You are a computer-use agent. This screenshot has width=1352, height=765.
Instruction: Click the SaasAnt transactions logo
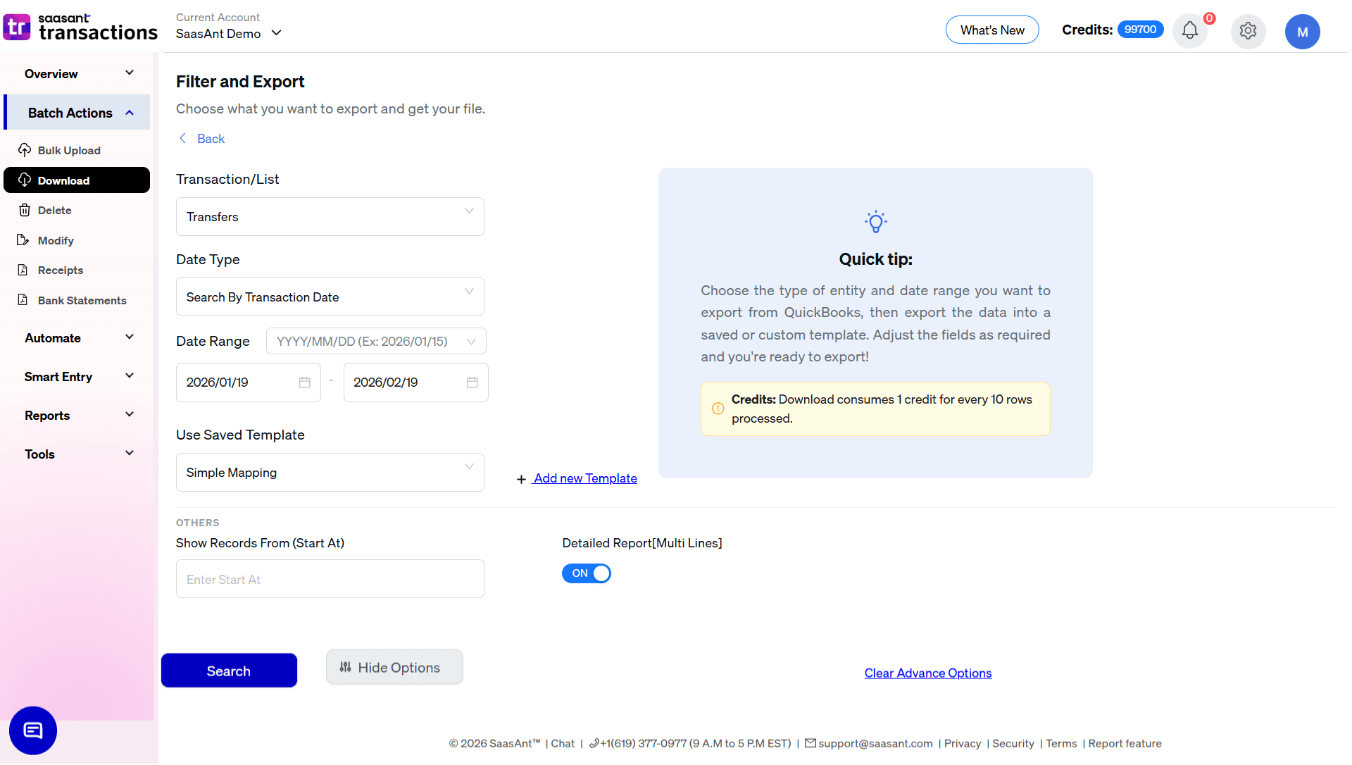[80, 27]
